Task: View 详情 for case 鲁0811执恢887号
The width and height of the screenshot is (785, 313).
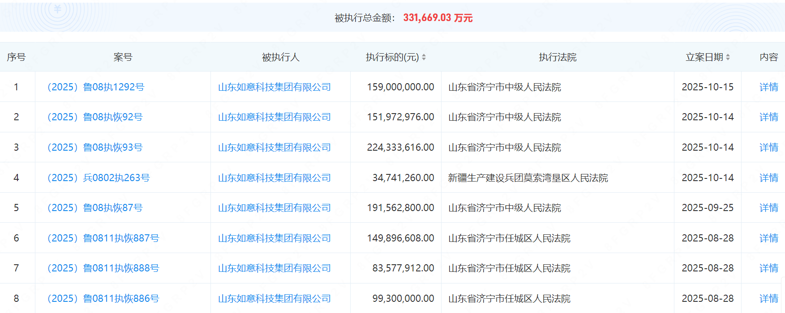Action: 769,238
